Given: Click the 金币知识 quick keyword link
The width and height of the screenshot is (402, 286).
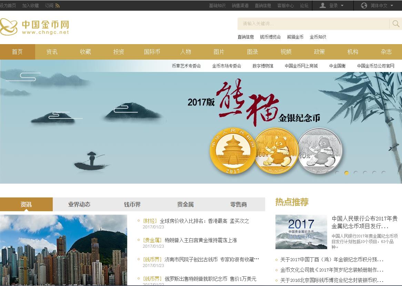Looking at the screenshot, I should (318, 37).
